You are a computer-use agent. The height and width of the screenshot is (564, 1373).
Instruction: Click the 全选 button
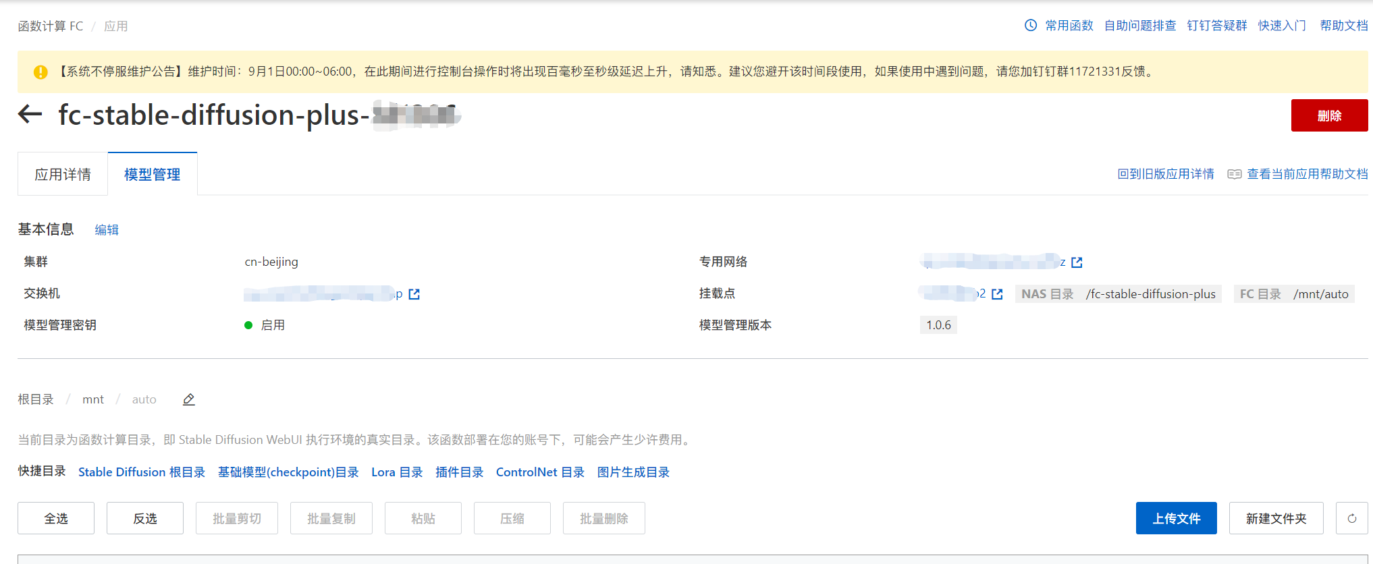click(x=56, y=518)
